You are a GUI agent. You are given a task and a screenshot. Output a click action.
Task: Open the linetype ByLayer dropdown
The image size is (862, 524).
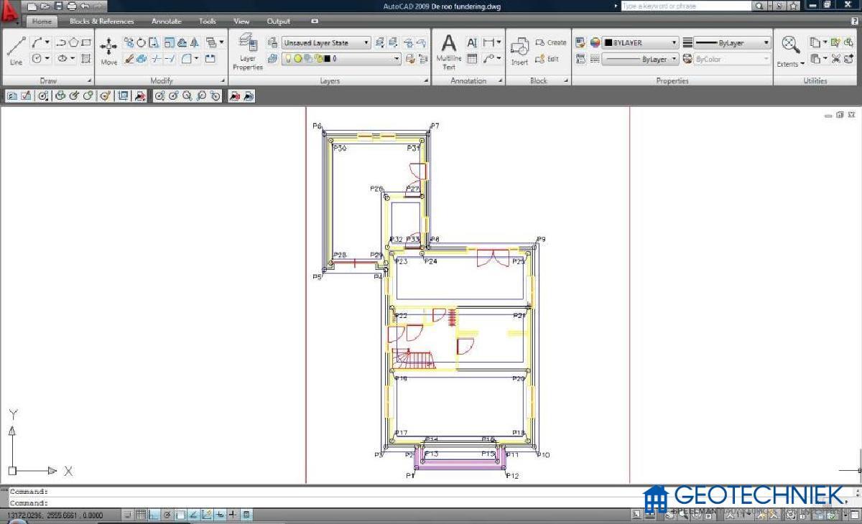tap(640, 59)
